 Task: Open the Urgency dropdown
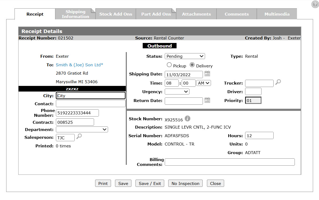click(x=177, y=92)
